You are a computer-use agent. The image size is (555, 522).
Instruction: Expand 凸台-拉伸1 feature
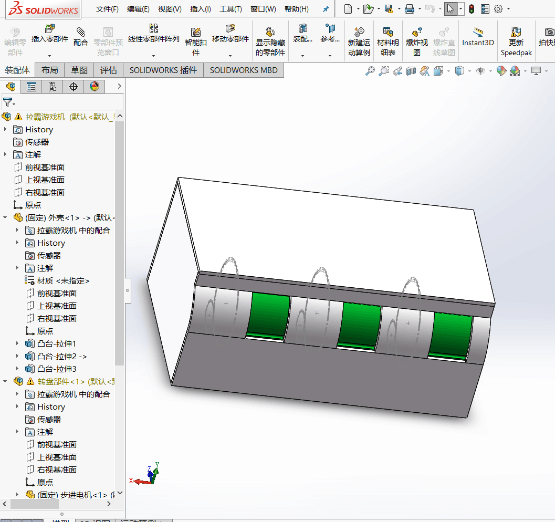click(17, 343)
